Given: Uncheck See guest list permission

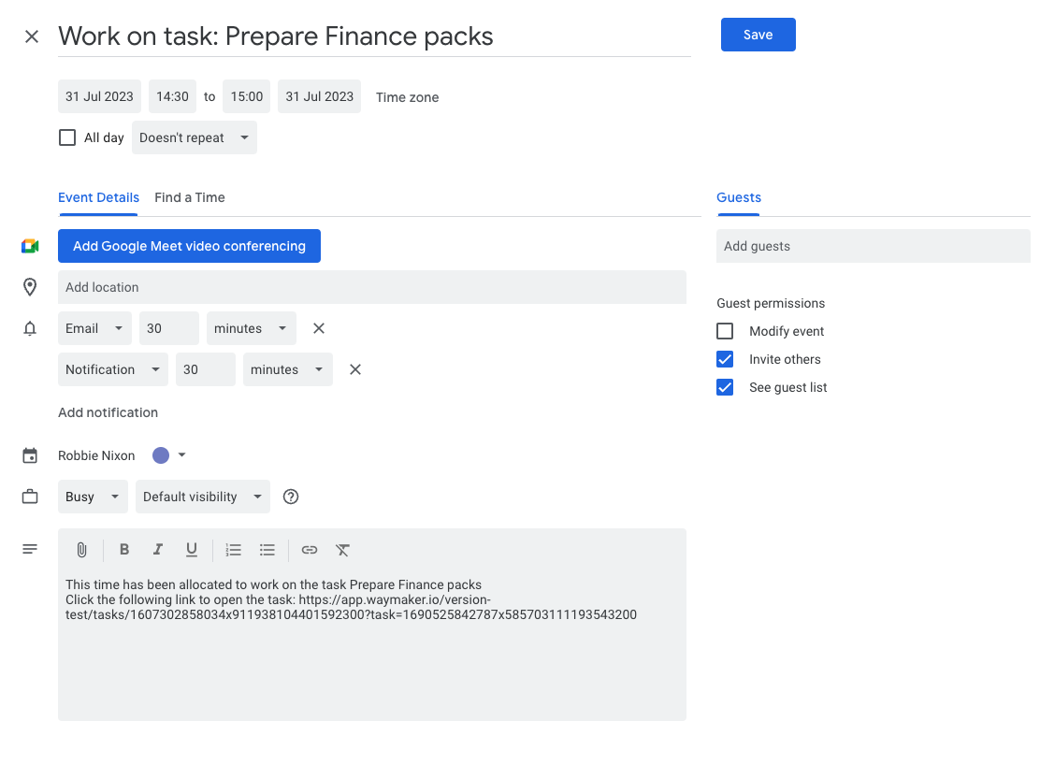Looking at the screenshot, I should 725,387.
